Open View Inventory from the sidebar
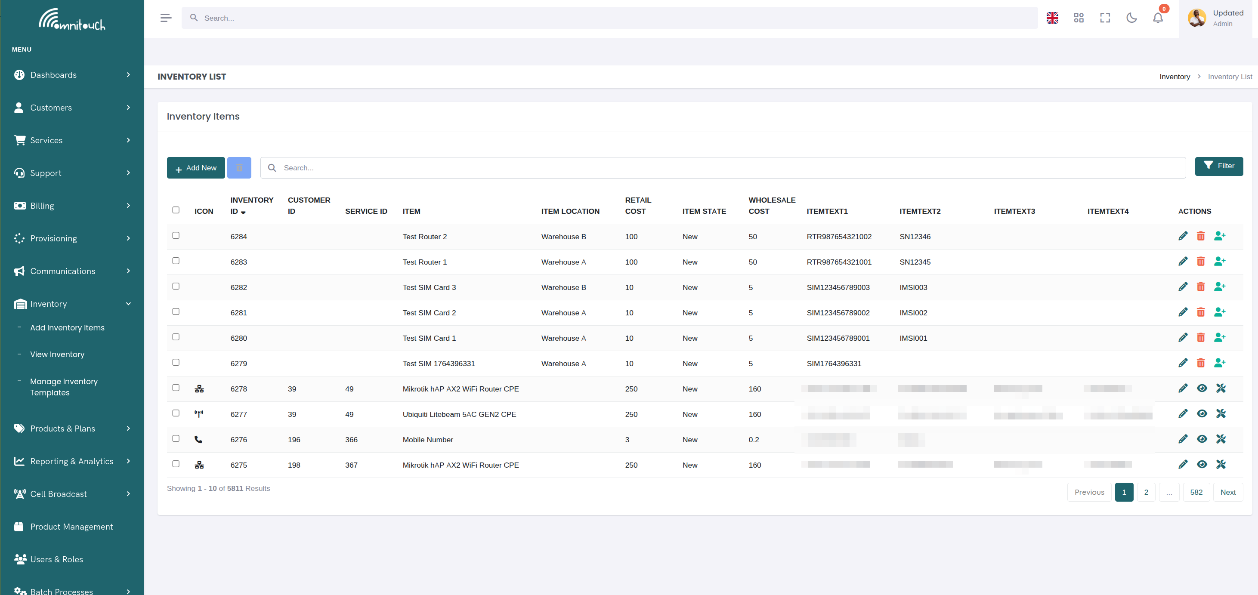Image resolution: width=1258 pixels, height=595 pixels. click(57, 354)
